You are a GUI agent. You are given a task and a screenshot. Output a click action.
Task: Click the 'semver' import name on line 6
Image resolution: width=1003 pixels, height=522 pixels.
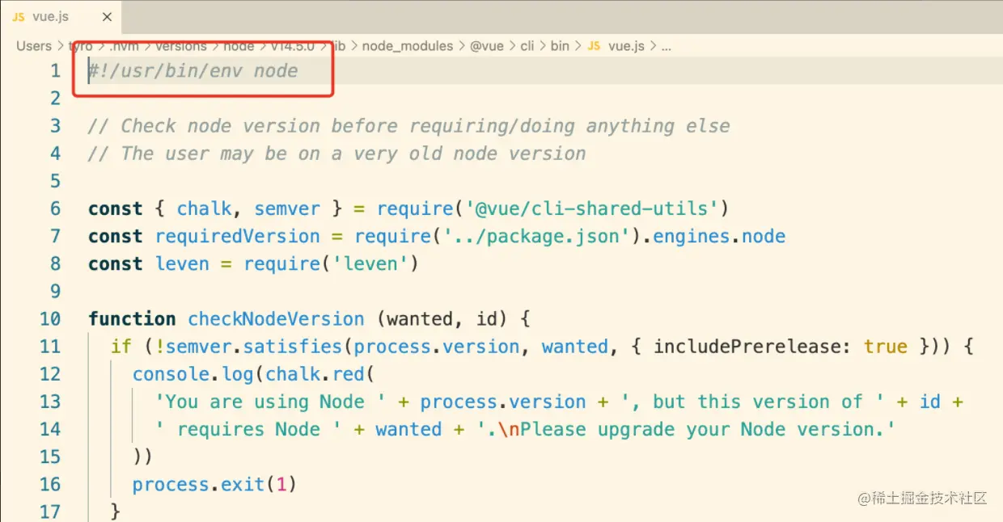[287, 208]
